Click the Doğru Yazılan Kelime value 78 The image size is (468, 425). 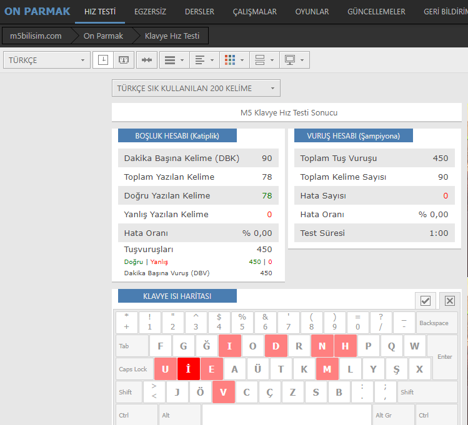[267, 195]
